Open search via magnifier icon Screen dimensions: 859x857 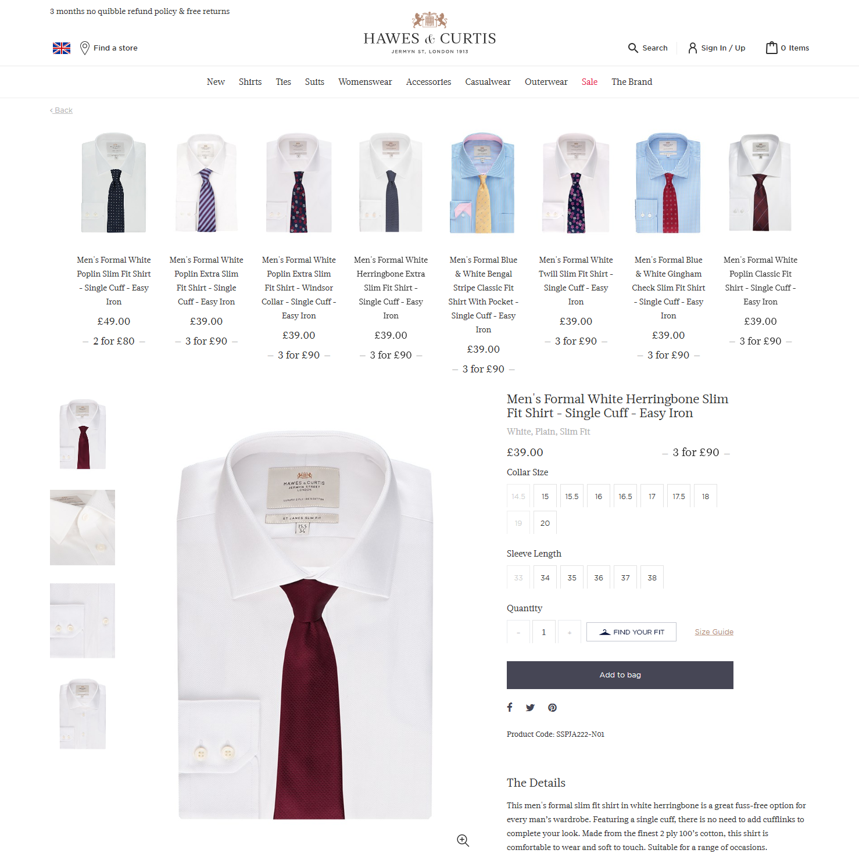(x=633, y=48)
